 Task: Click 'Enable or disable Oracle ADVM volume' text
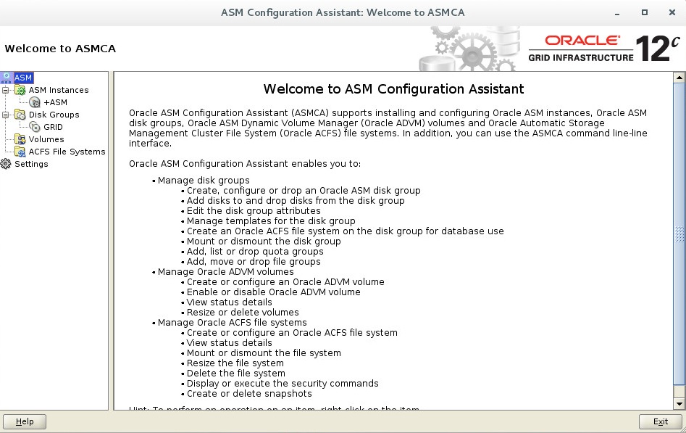[x=273, y=292]
